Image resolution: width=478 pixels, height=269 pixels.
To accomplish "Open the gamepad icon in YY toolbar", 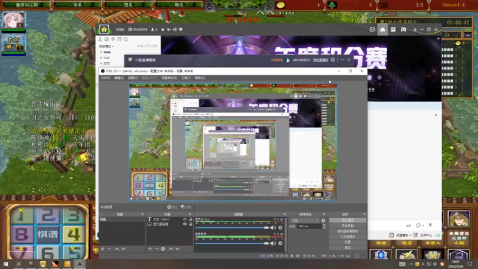I will tap(403, 29).
